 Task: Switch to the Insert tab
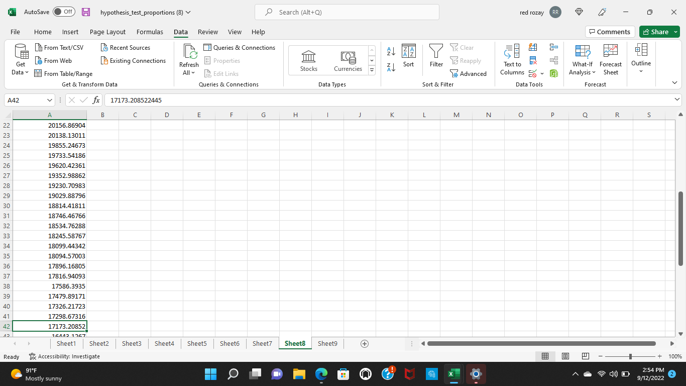tap(70, 32)
